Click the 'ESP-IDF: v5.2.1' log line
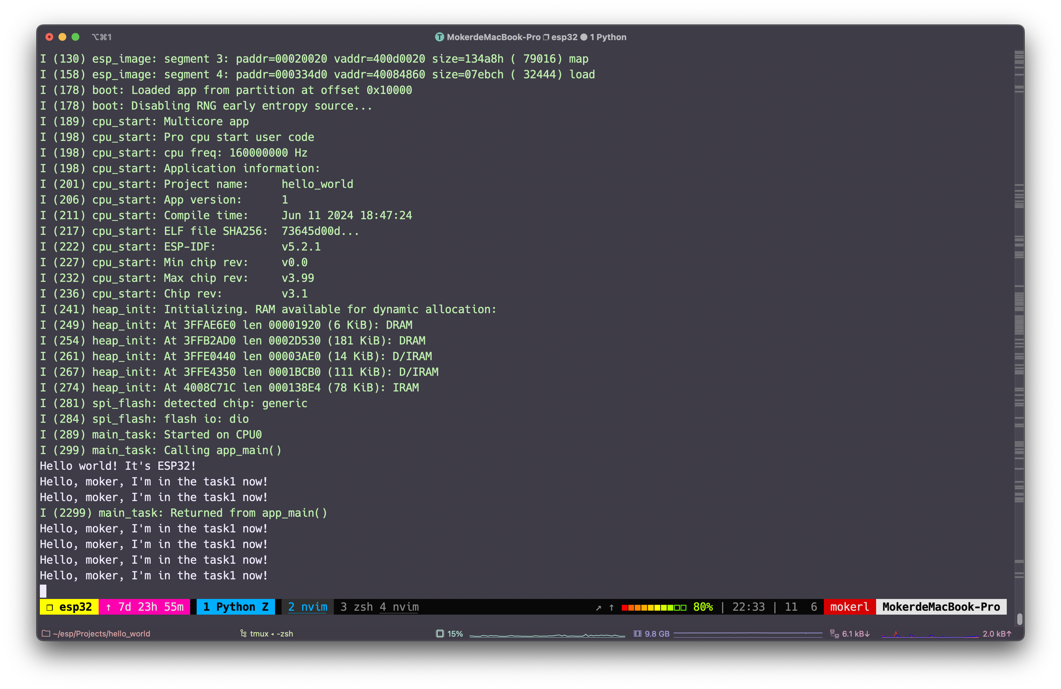 coord(180,247)
